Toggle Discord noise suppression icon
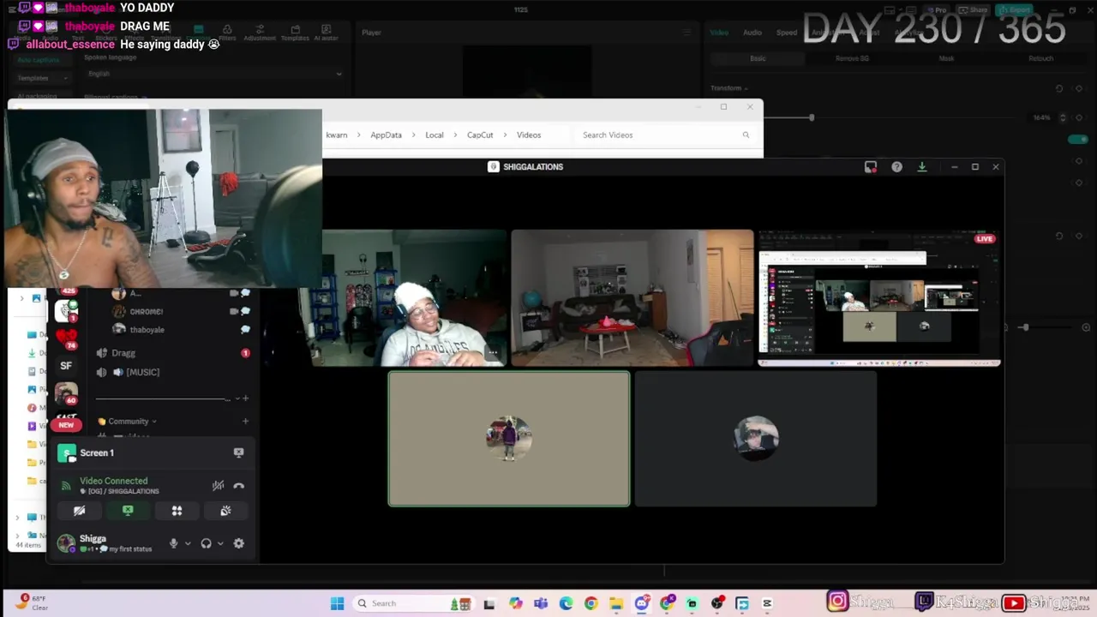 218,486
